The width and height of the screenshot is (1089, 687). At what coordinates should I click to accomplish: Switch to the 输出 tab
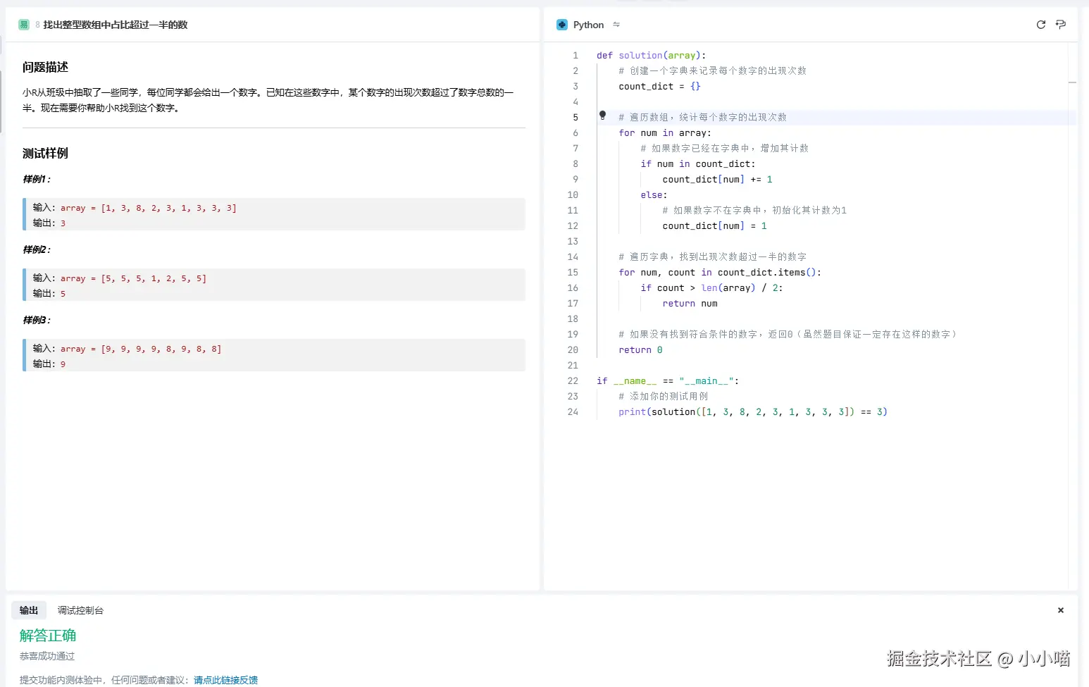(x=29, y=610)
